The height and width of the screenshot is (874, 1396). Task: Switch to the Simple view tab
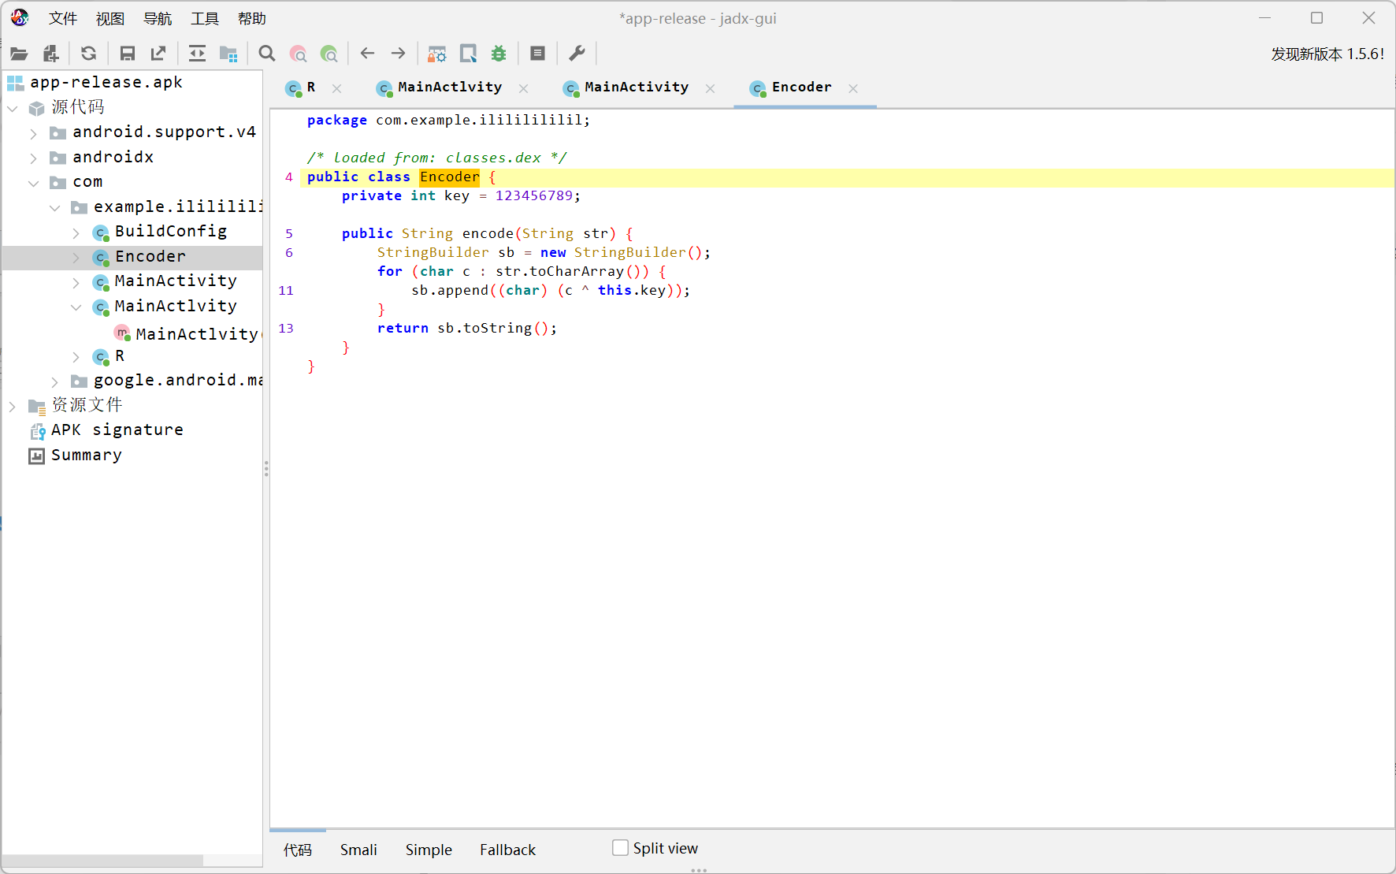pos(429,850)
